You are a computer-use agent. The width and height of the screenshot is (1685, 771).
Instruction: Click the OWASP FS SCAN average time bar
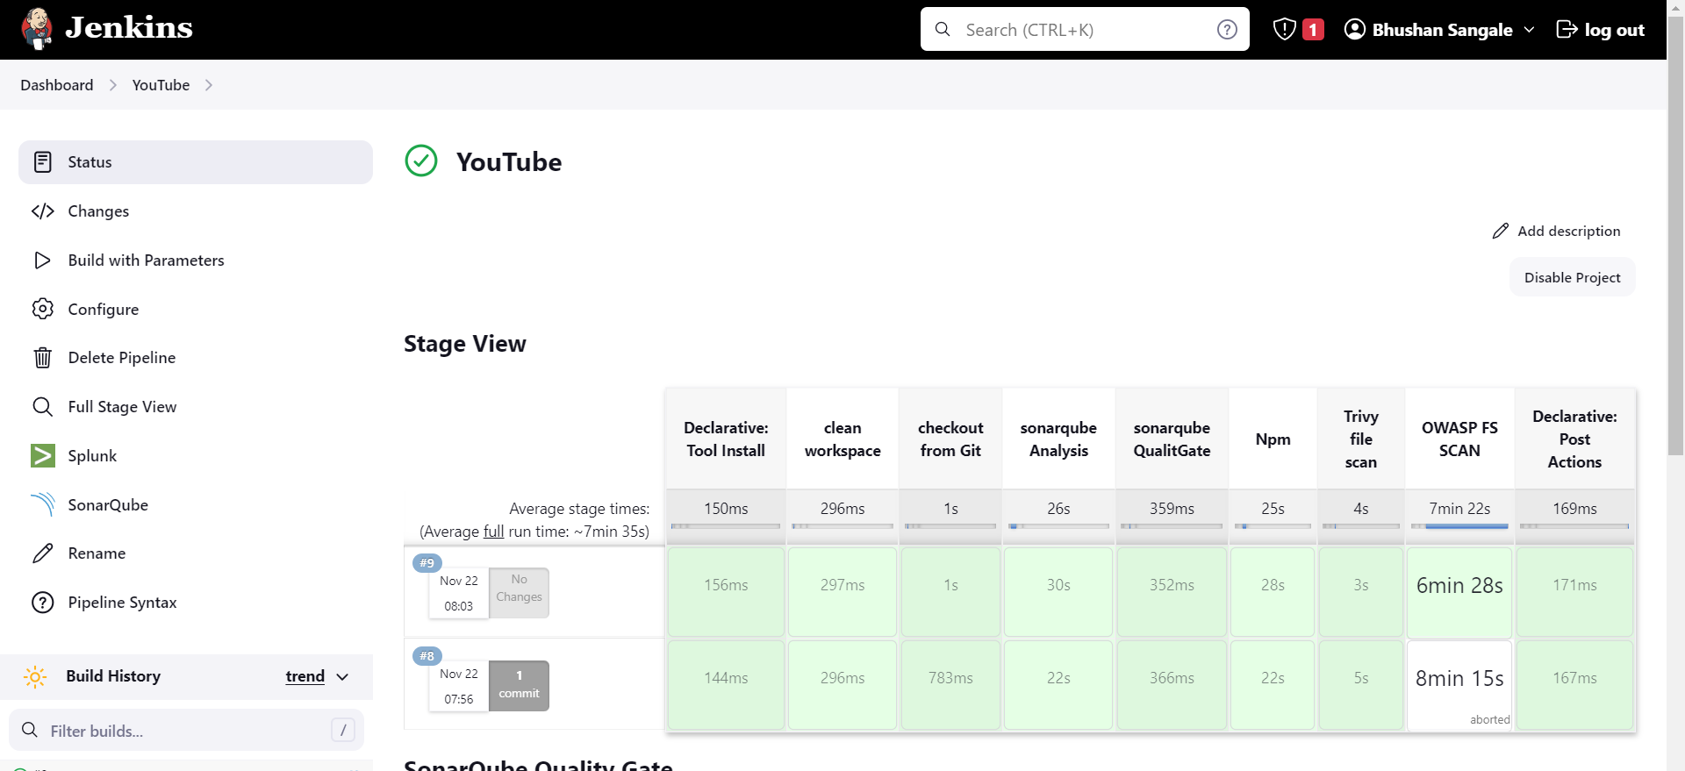click(1459, 525)
